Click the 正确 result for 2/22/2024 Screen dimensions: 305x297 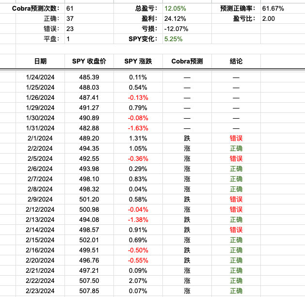tap(236, 281)
